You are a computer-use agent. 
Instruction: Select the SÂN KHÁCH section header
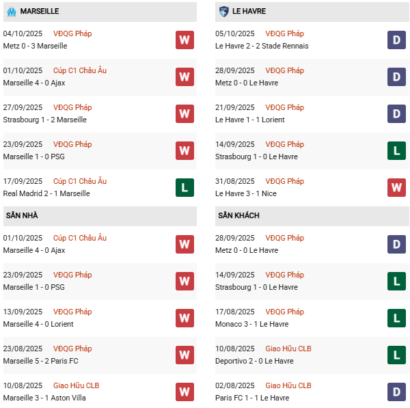(x=238, y=216)
